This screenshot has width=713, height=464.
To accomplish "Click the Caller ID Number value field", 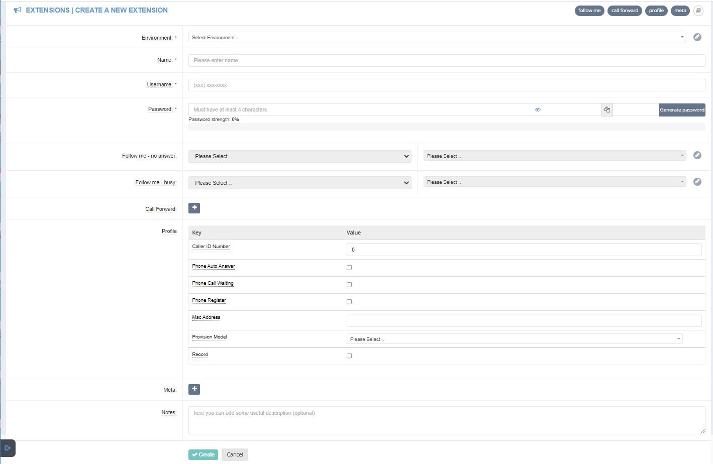I will [524, 250].
